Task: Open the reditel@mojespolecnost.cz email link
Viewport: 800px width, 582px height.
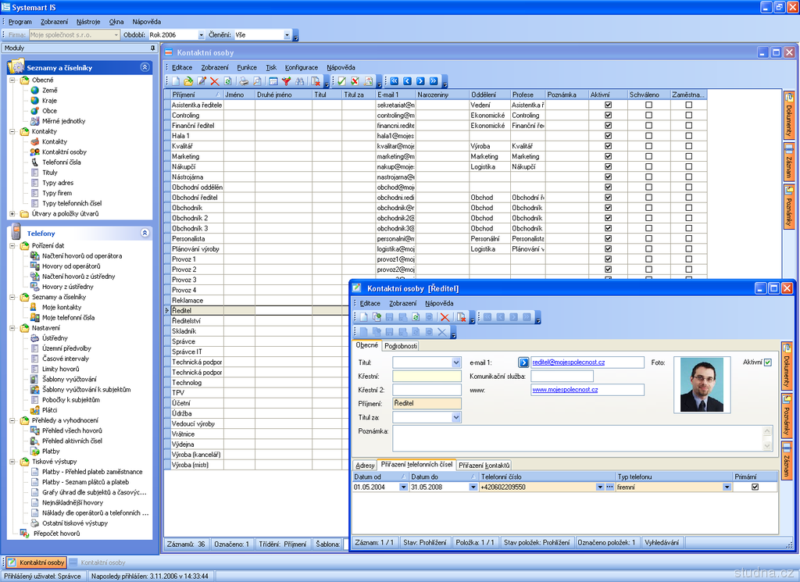Action: click(x=568, y=362)
